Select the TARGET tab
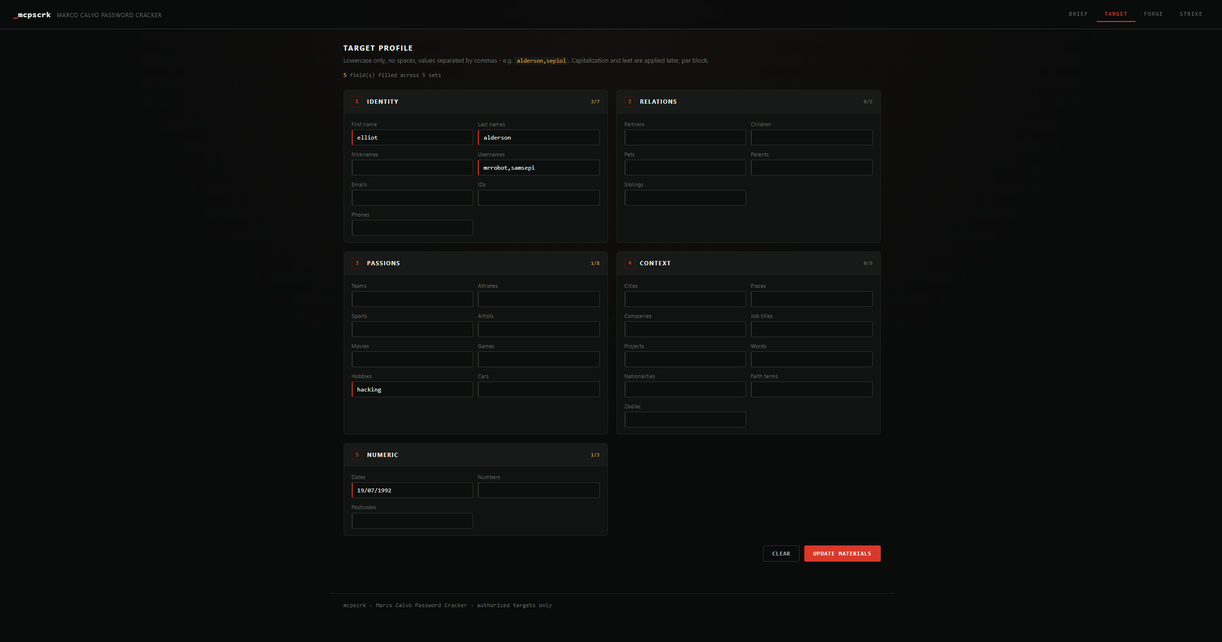The image size is (1222, 642). pyautogui.click(x=1116, y=14)
